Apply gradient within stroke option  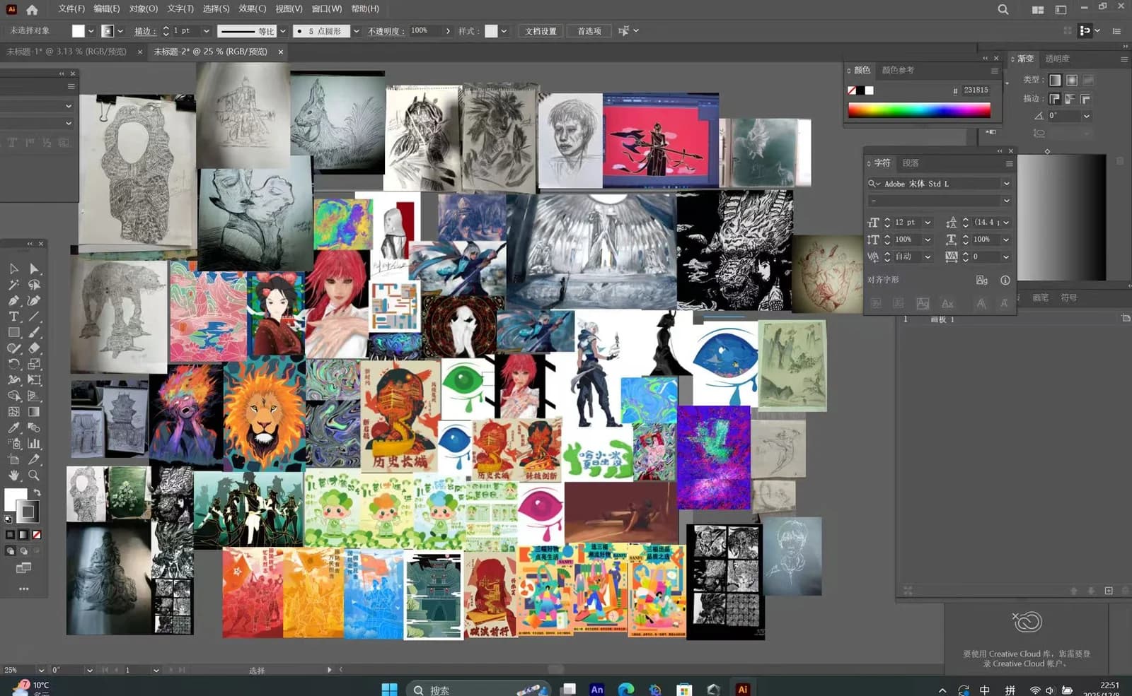point(1054,99)
